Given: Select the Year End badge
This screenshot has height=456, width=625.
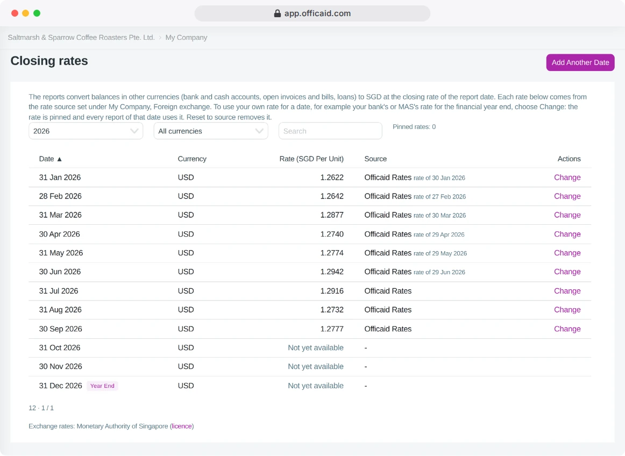Looking at the screenshot, I should (x=102, y=386).
